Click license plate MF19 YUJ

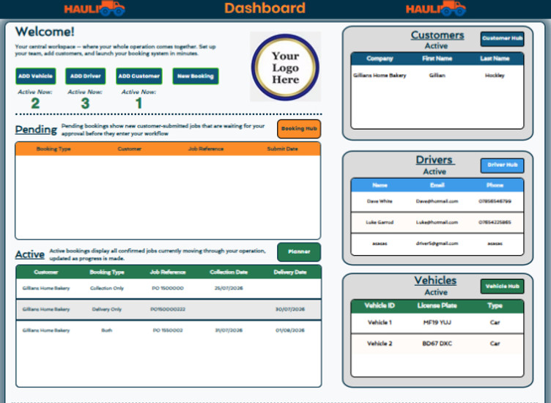tap(437, 322)
